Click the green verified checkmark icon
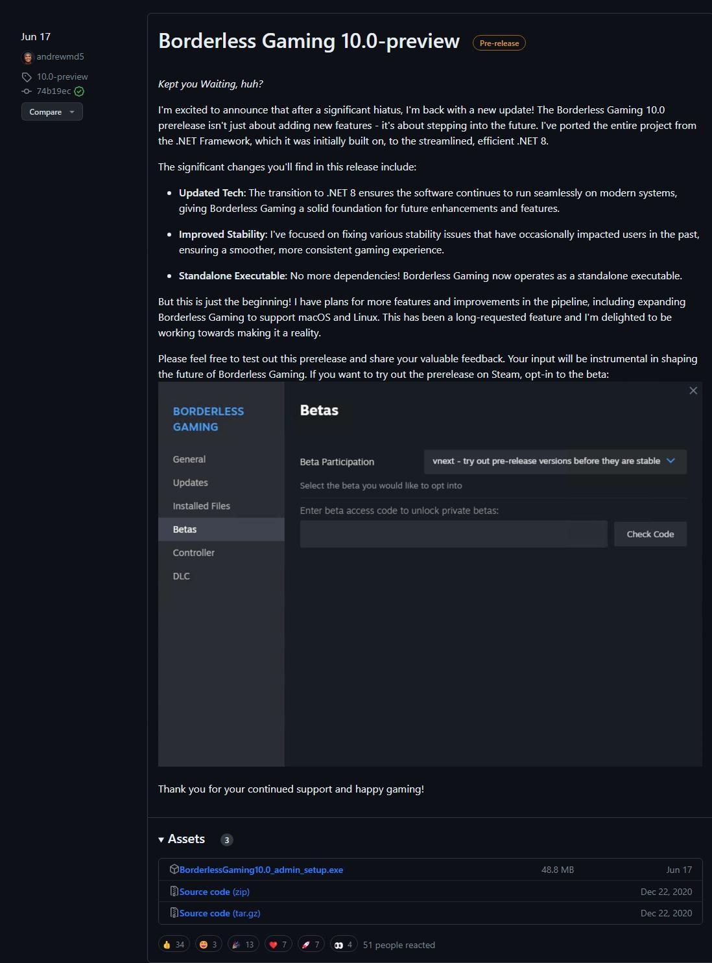 79,91
